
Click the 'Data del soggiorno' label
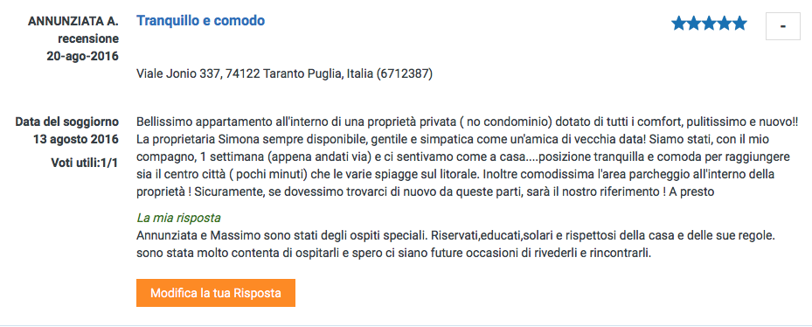[x=66, y=122]
